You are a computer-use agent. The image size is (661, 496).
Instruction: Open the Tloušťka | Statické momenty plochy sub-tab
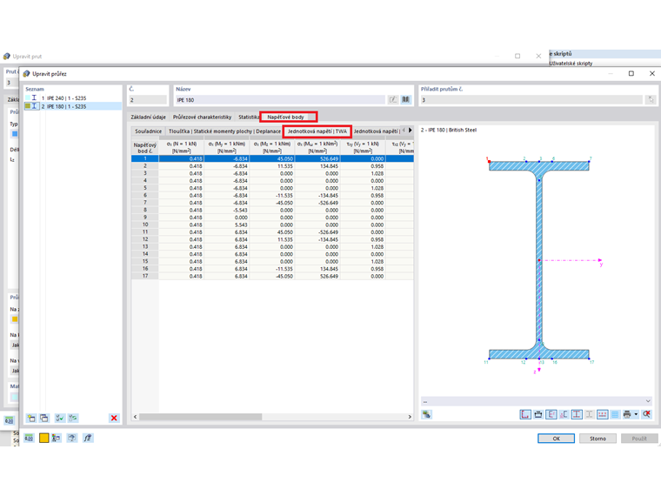[x=224, y=131]
